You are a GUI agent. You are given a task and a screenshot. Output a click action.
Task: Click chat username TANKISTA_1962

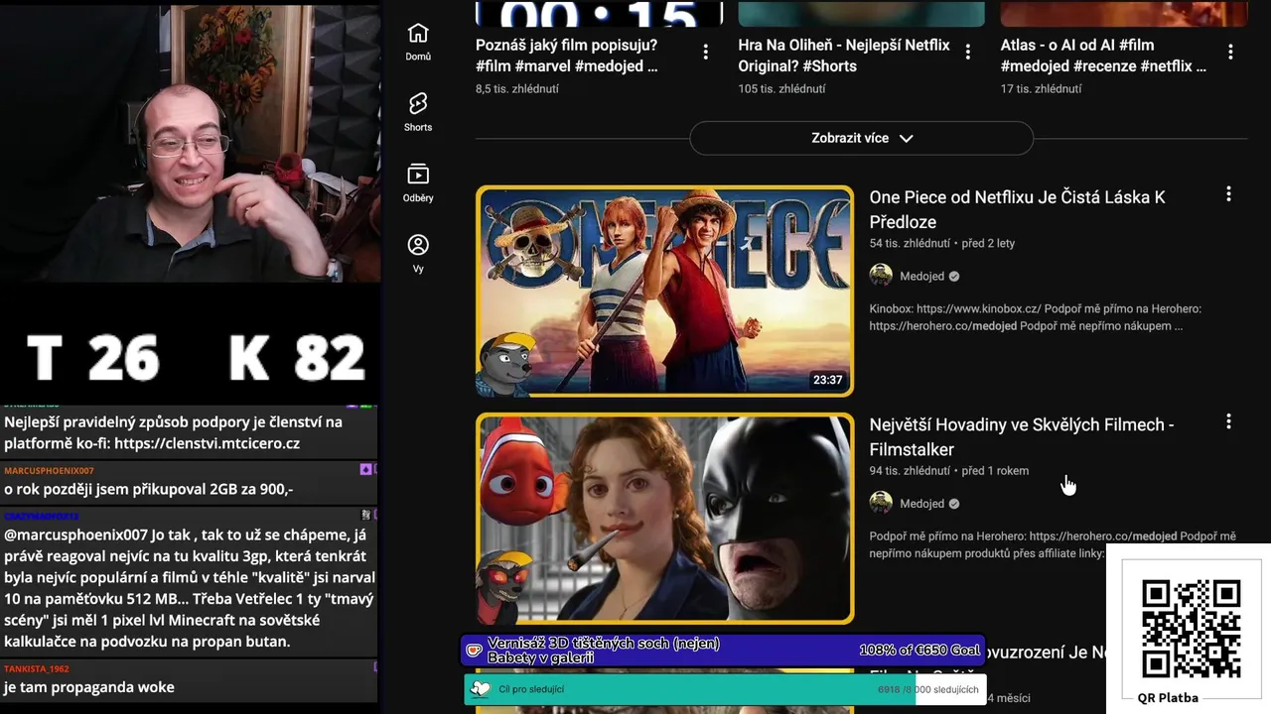(x=37, y=668)
